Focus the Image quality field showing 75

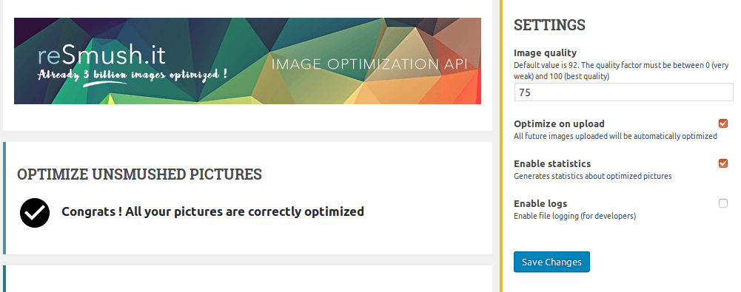point(624,92)
